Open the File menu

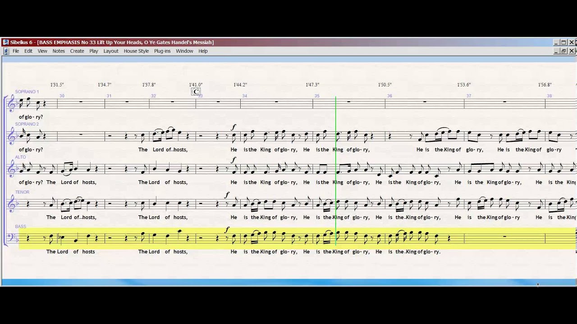16,51
